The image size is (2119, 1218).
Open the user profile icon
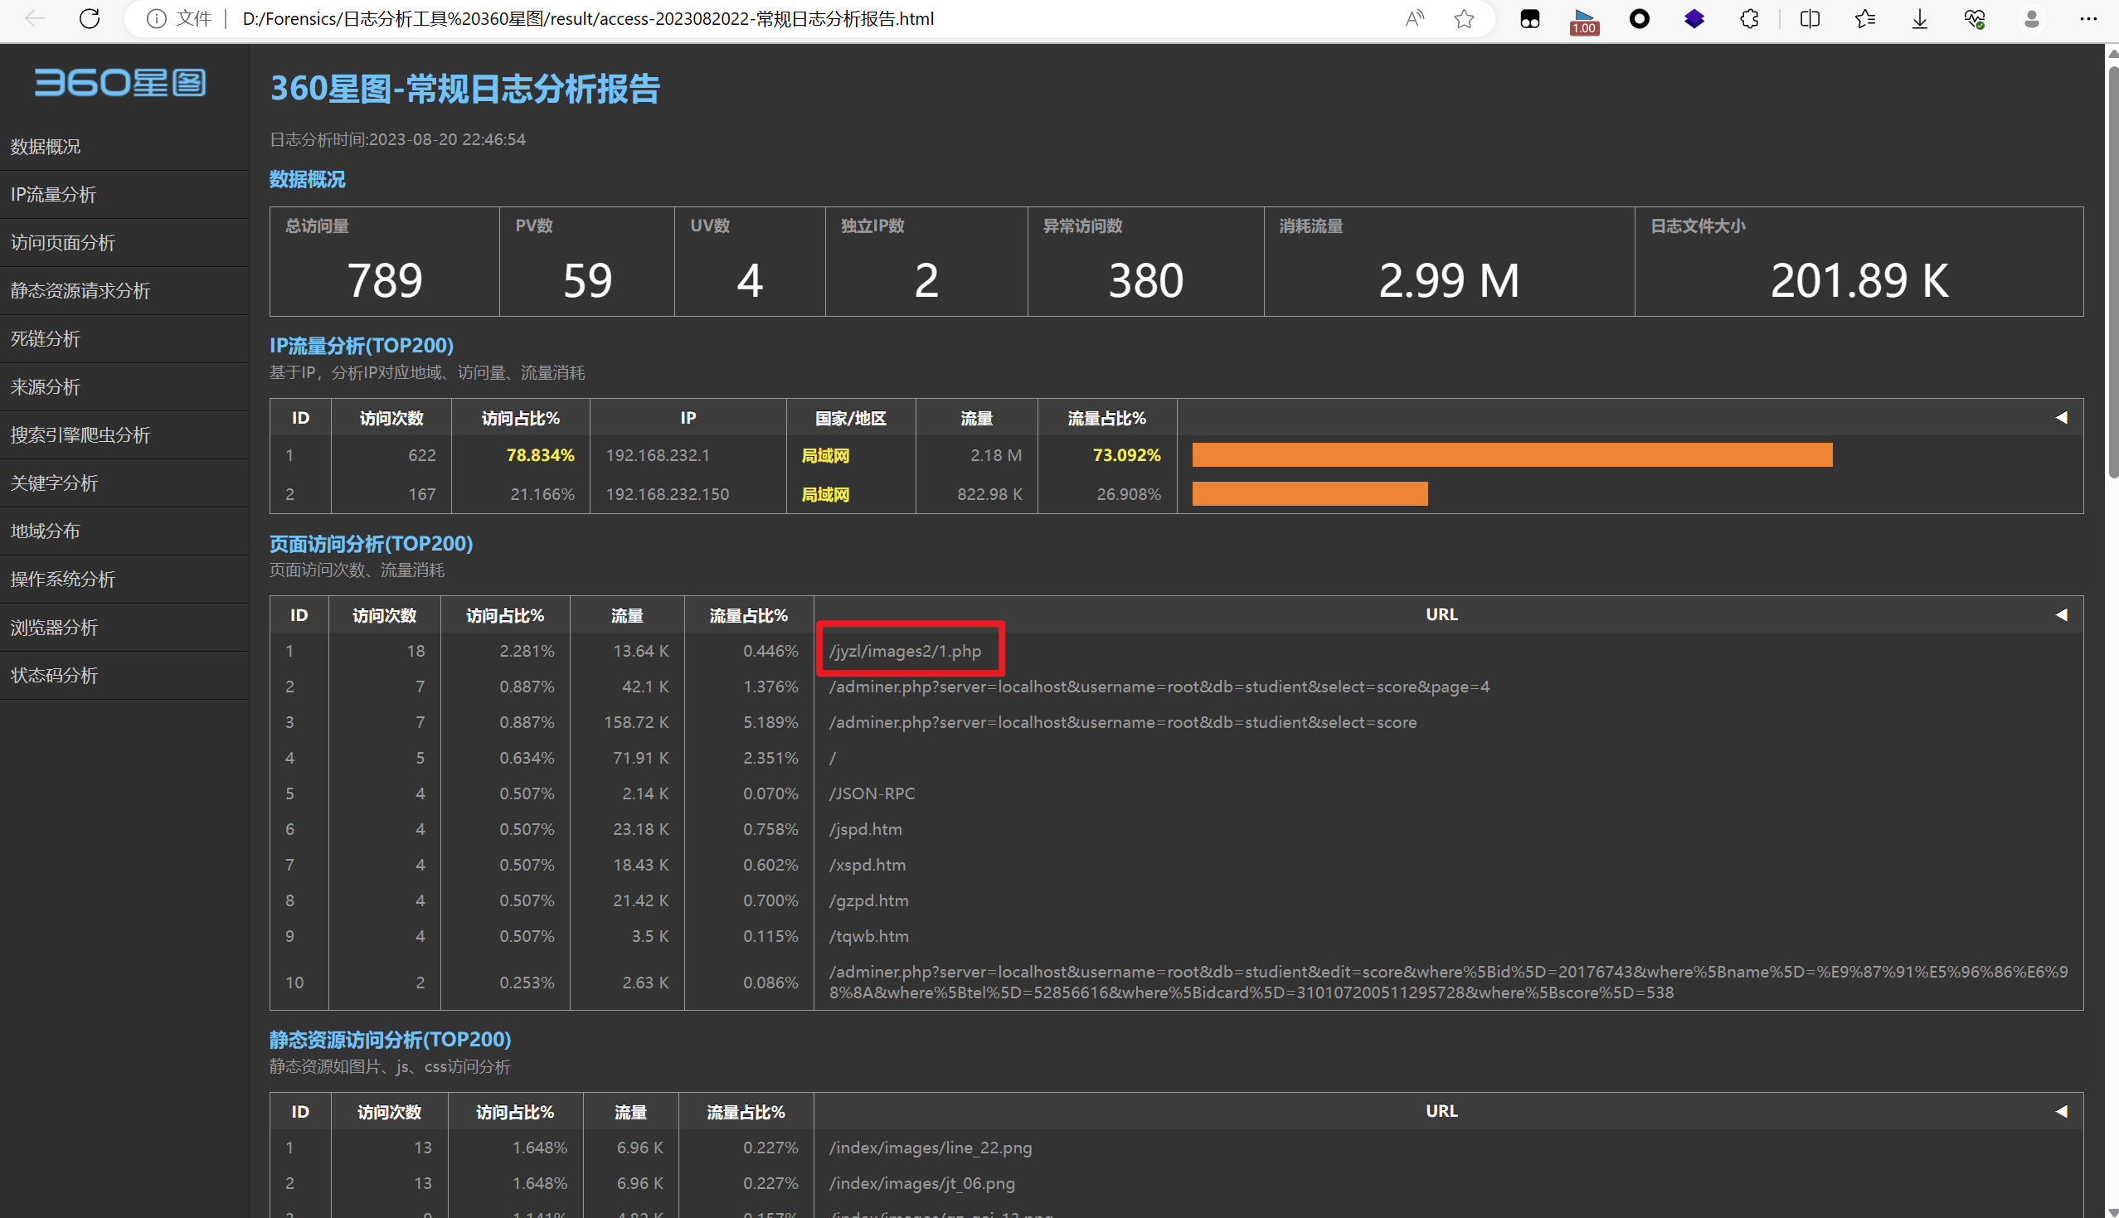click(2031, 18)
